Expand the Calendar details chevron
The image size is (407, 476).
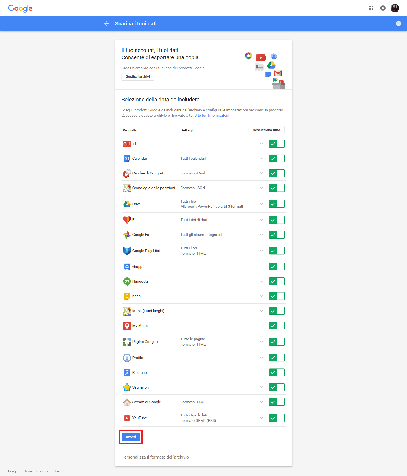(262, 159)
